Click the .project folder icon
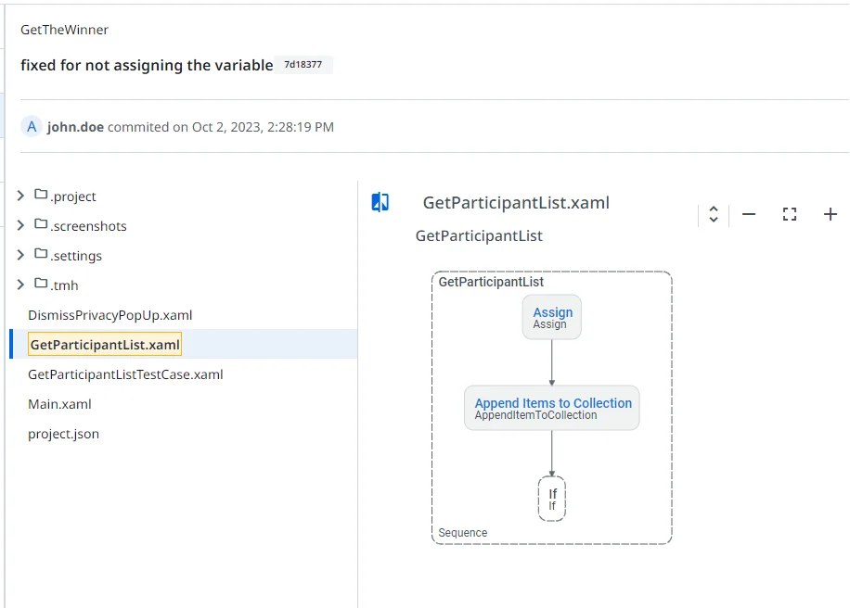 pyautogui.click(x=39, y=196)
